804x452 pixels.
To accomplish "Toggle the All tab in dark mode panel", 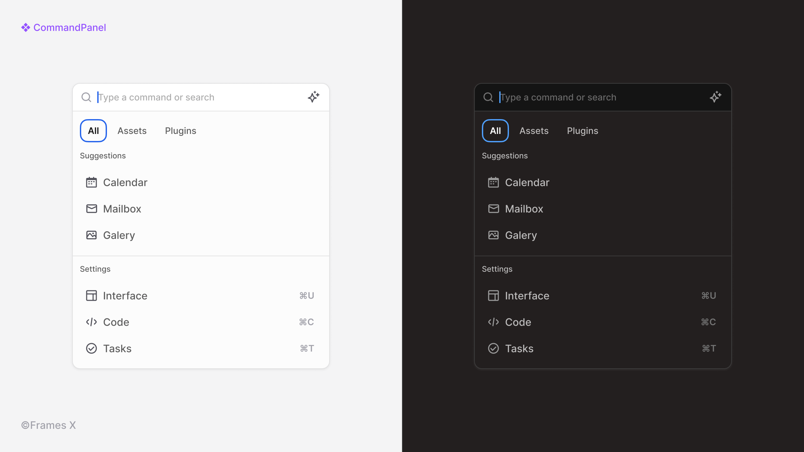I will tap(495, 131).
